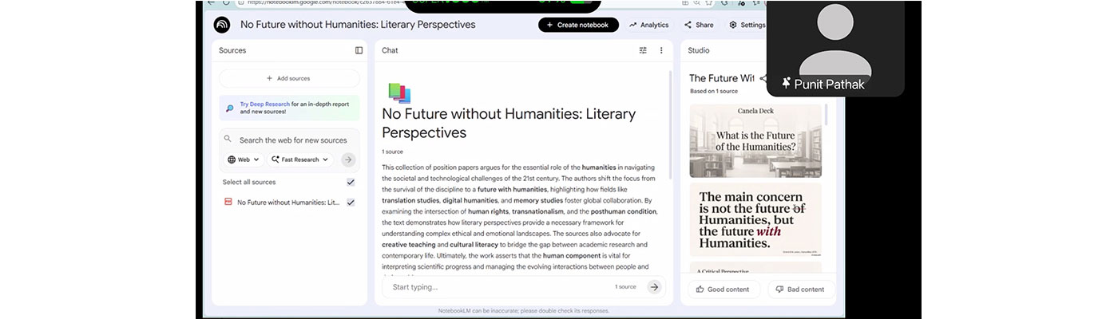
Task: Expand the Fast Research dropdown
Action: coord(299,159)
